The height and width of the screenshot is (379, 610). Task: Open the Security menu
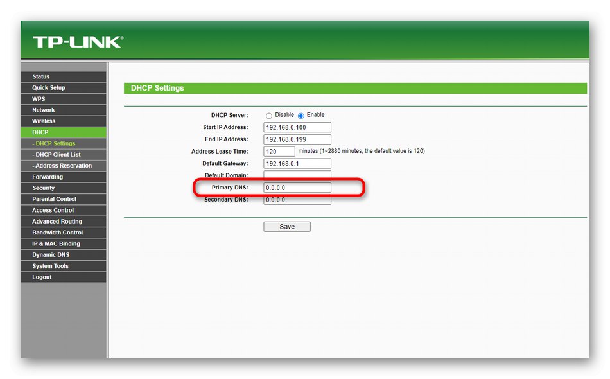(x=64, y=188)
